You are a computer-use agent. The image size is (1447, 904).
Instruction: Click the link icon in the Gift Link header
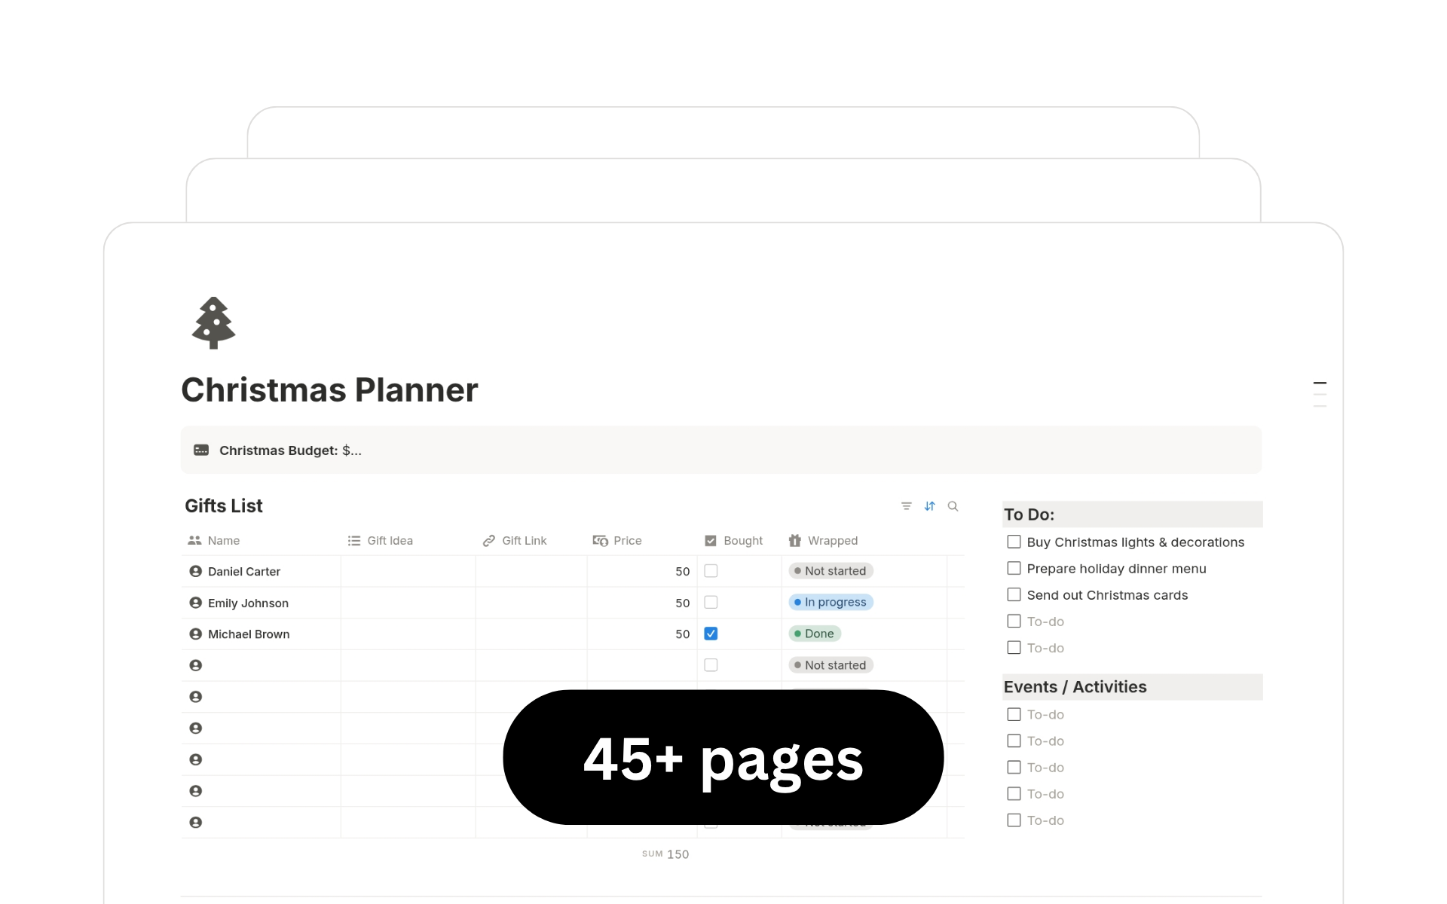[489, 540]
